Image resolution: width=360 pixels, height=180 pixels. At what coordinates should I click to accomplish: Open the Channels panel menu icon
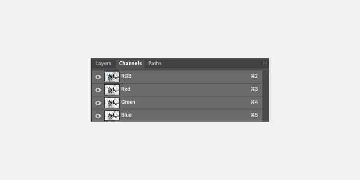coord(264,63)
